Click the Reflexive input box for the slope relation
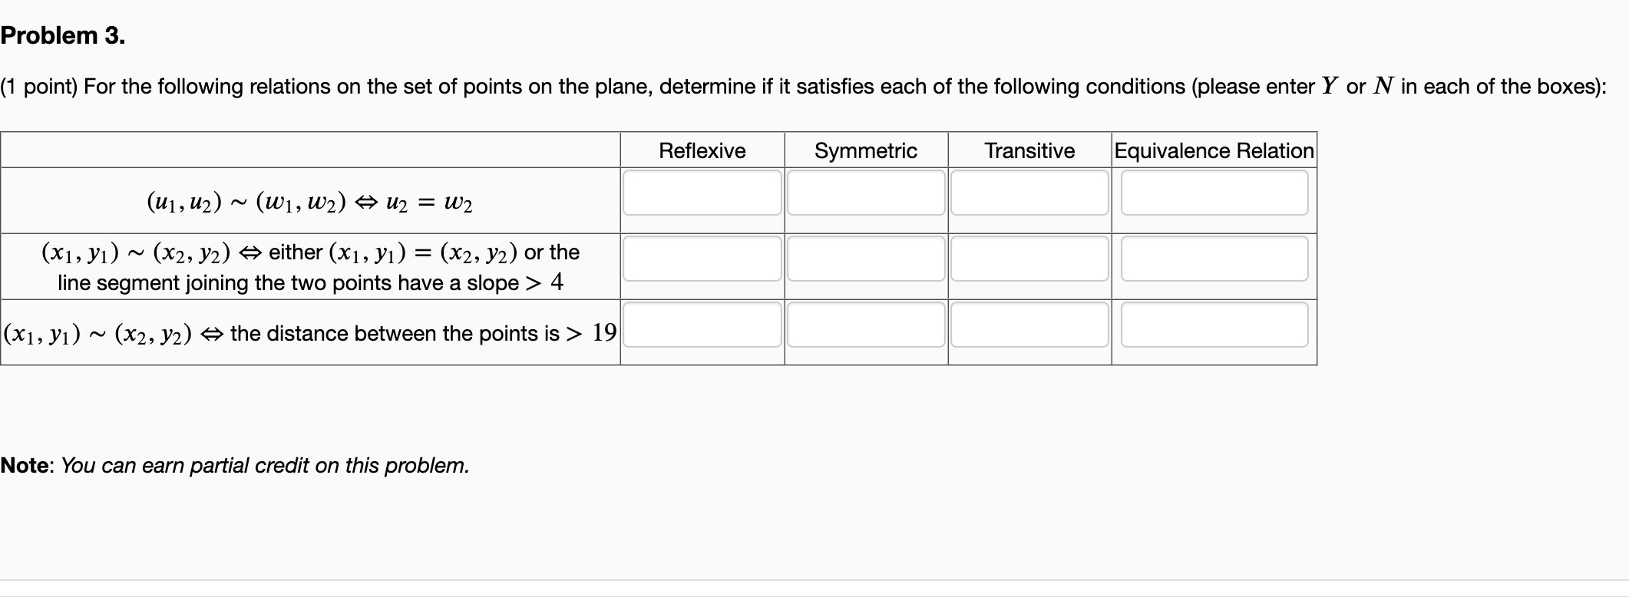Screen dimensions: 1629x597 (x=702, y=260)
